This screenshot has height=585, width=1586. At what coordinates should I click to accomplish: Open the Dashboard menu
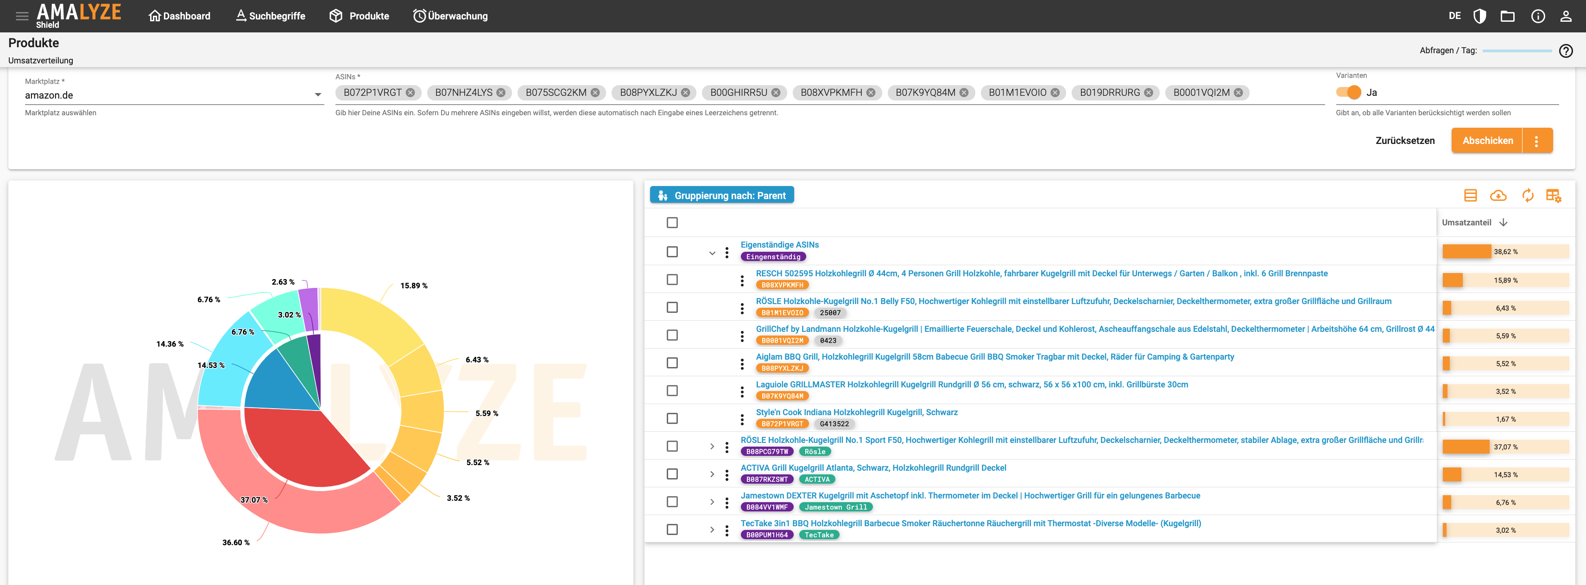pyautogui.click(x=180, y=16)
